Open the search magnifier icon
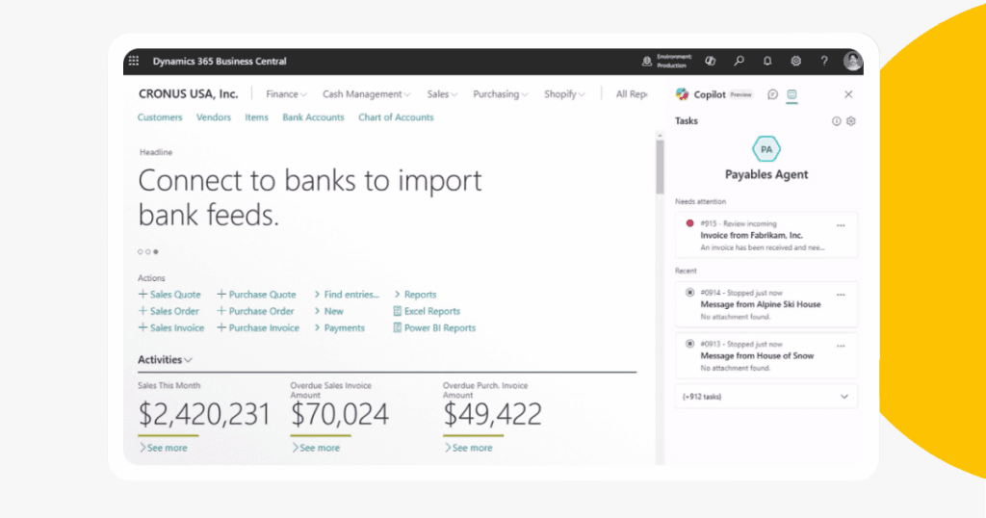 [739, 61]
